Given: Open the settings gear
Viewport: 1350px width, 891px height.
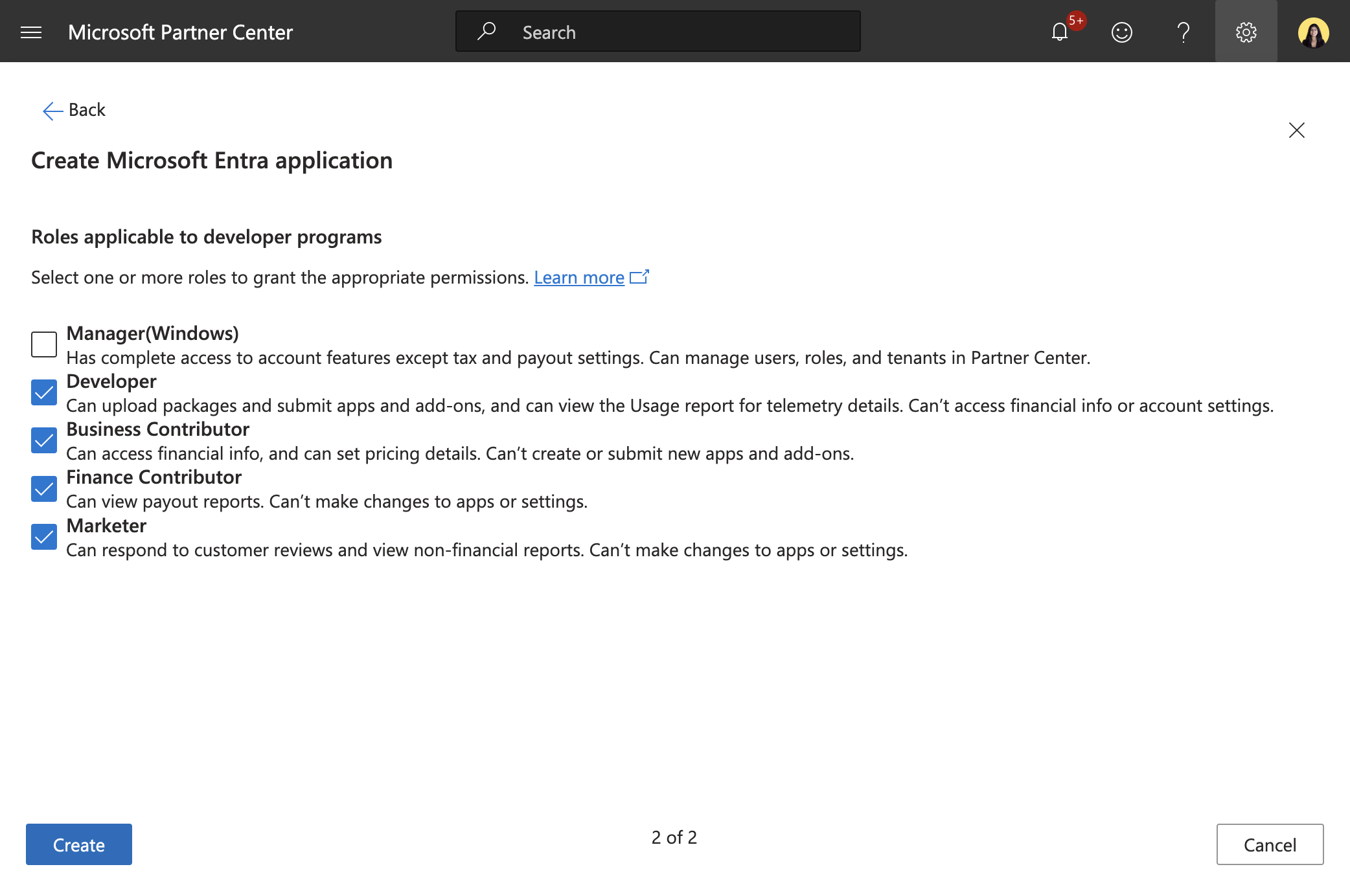Looking at the screenshot, I should 1246,32.
